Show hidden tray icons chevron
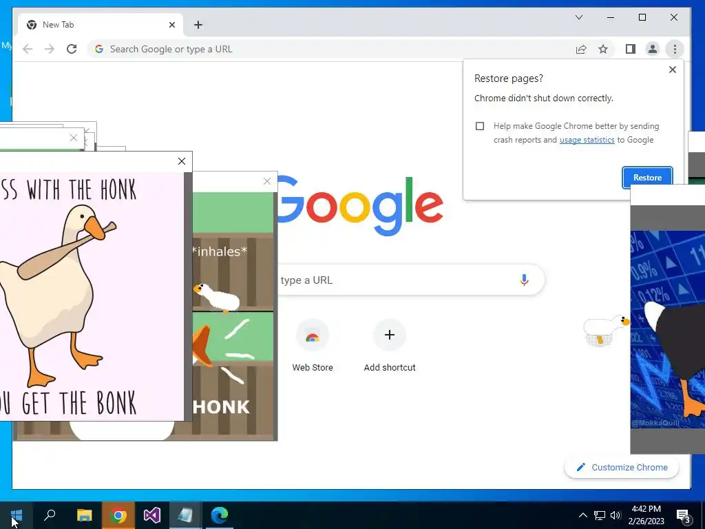The width and height of the screenshot is (705, 529). (x=582, y=515)
